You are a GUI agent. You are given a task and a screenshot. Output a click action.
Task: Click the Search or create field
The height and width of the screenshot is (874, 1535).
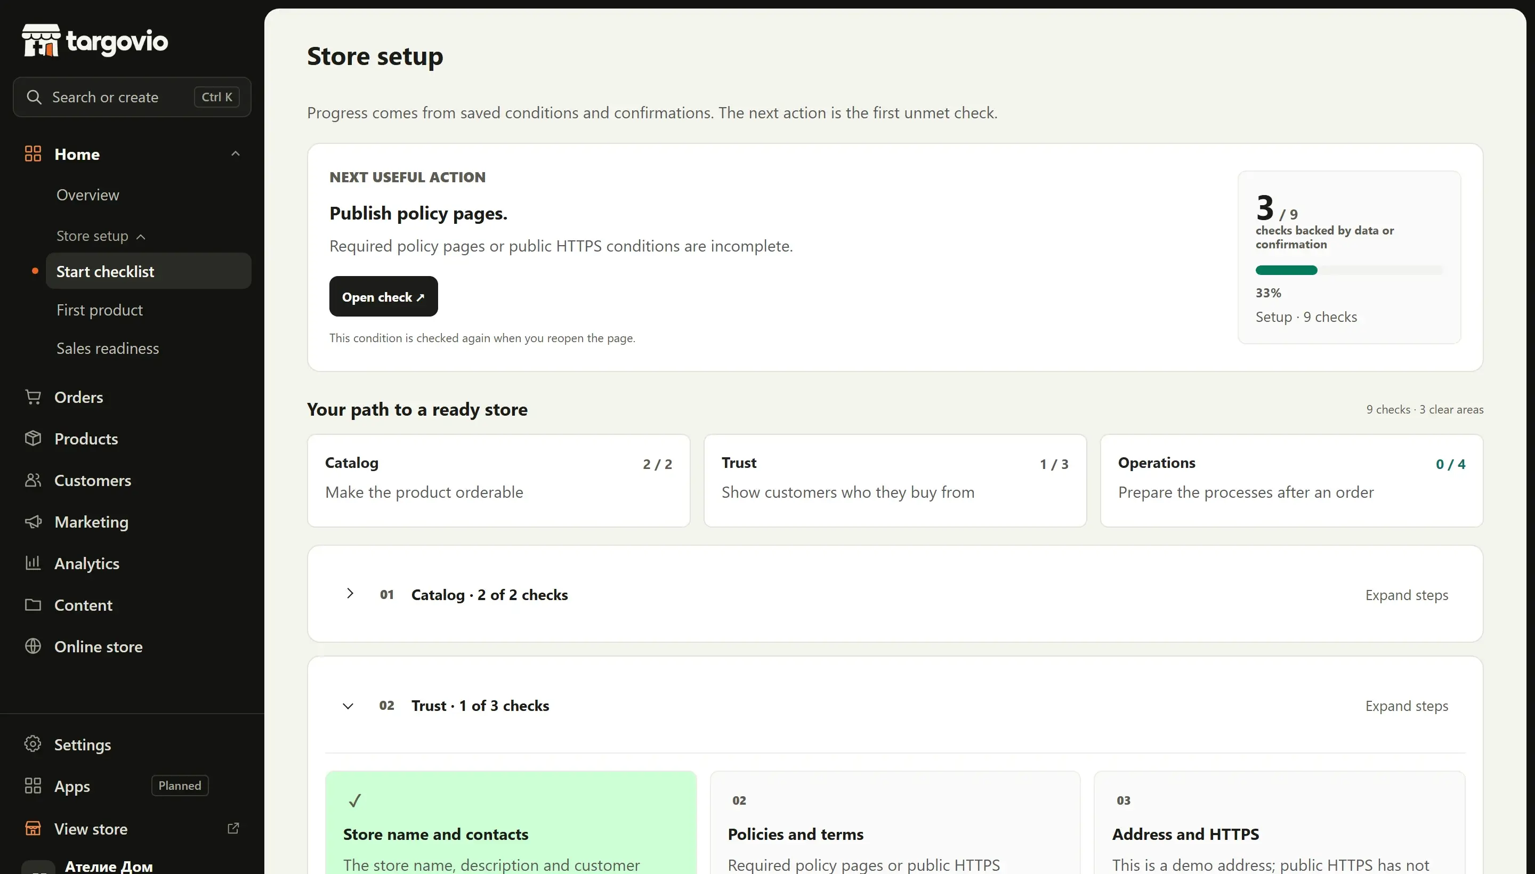[x=132, y=96]
